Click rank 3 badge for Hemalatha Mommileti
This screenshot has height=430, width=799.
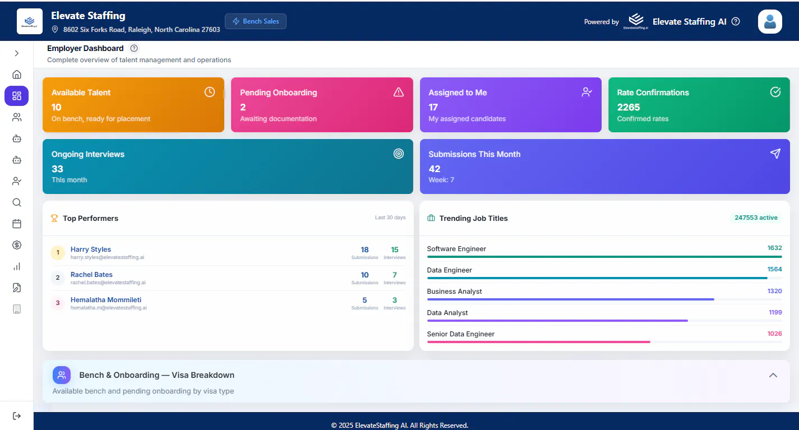coord(58,303)
